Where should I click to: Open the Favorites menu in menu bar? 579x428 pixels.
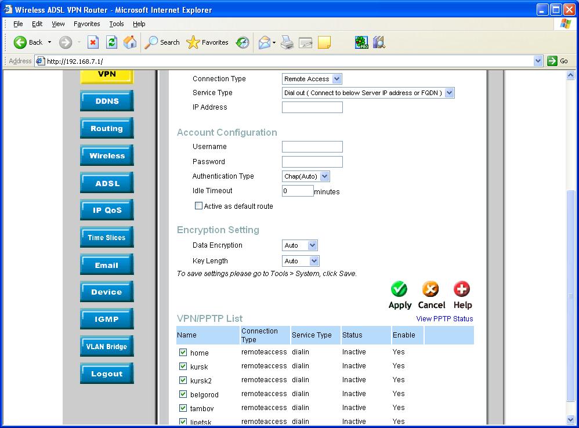click(x=86, y=24)
